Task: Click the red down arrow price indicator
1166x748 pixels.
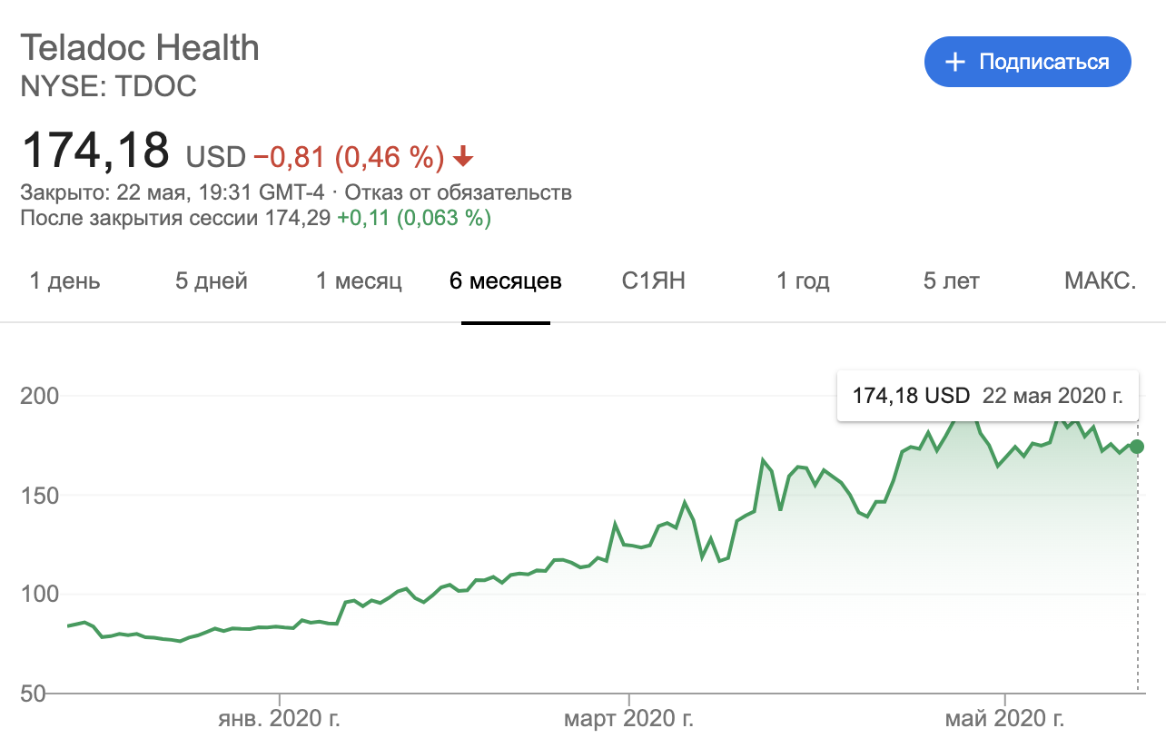Action: [x=463, y=158]
